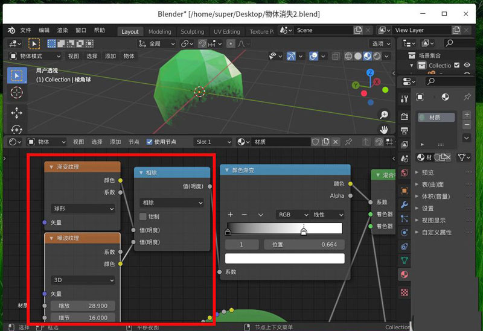Screen dimensions: 483x331
Task: Toggle the 使用节点 checkbox
Action: pos(150,142)
